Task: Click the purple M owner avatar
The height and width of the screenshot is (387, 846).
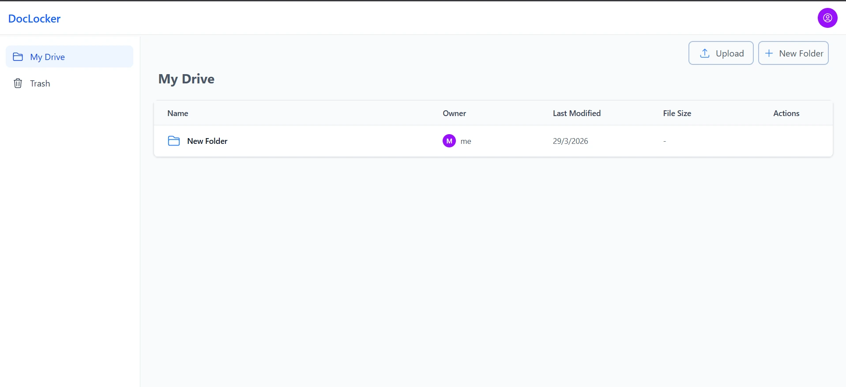Action: 449,141
